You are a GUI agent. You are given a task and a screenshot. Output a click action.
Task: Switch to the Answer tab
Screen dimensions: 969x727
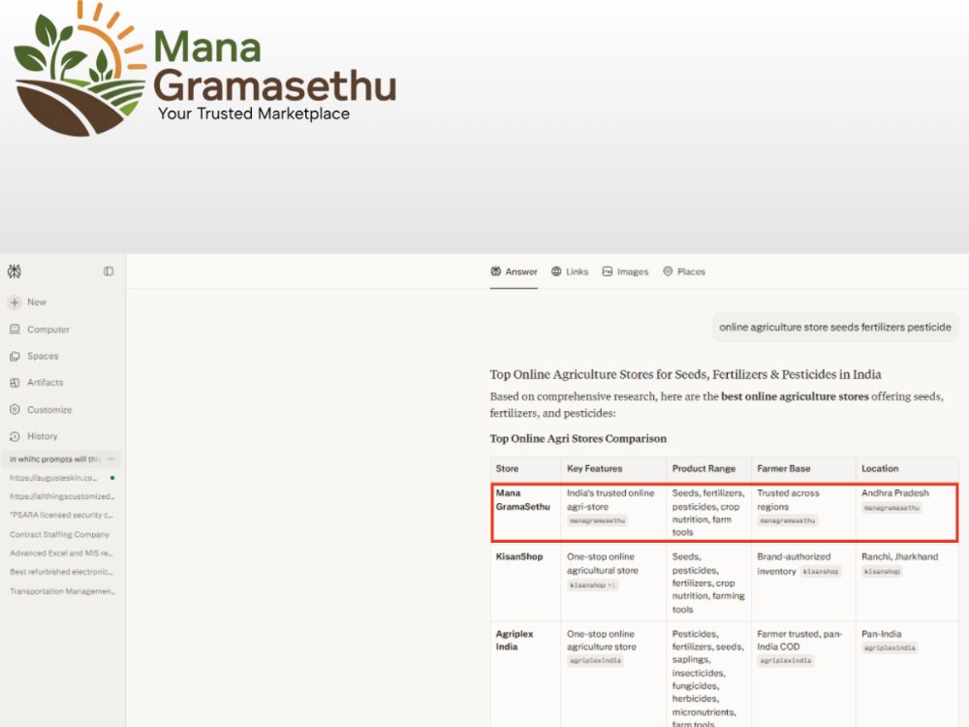515,271
